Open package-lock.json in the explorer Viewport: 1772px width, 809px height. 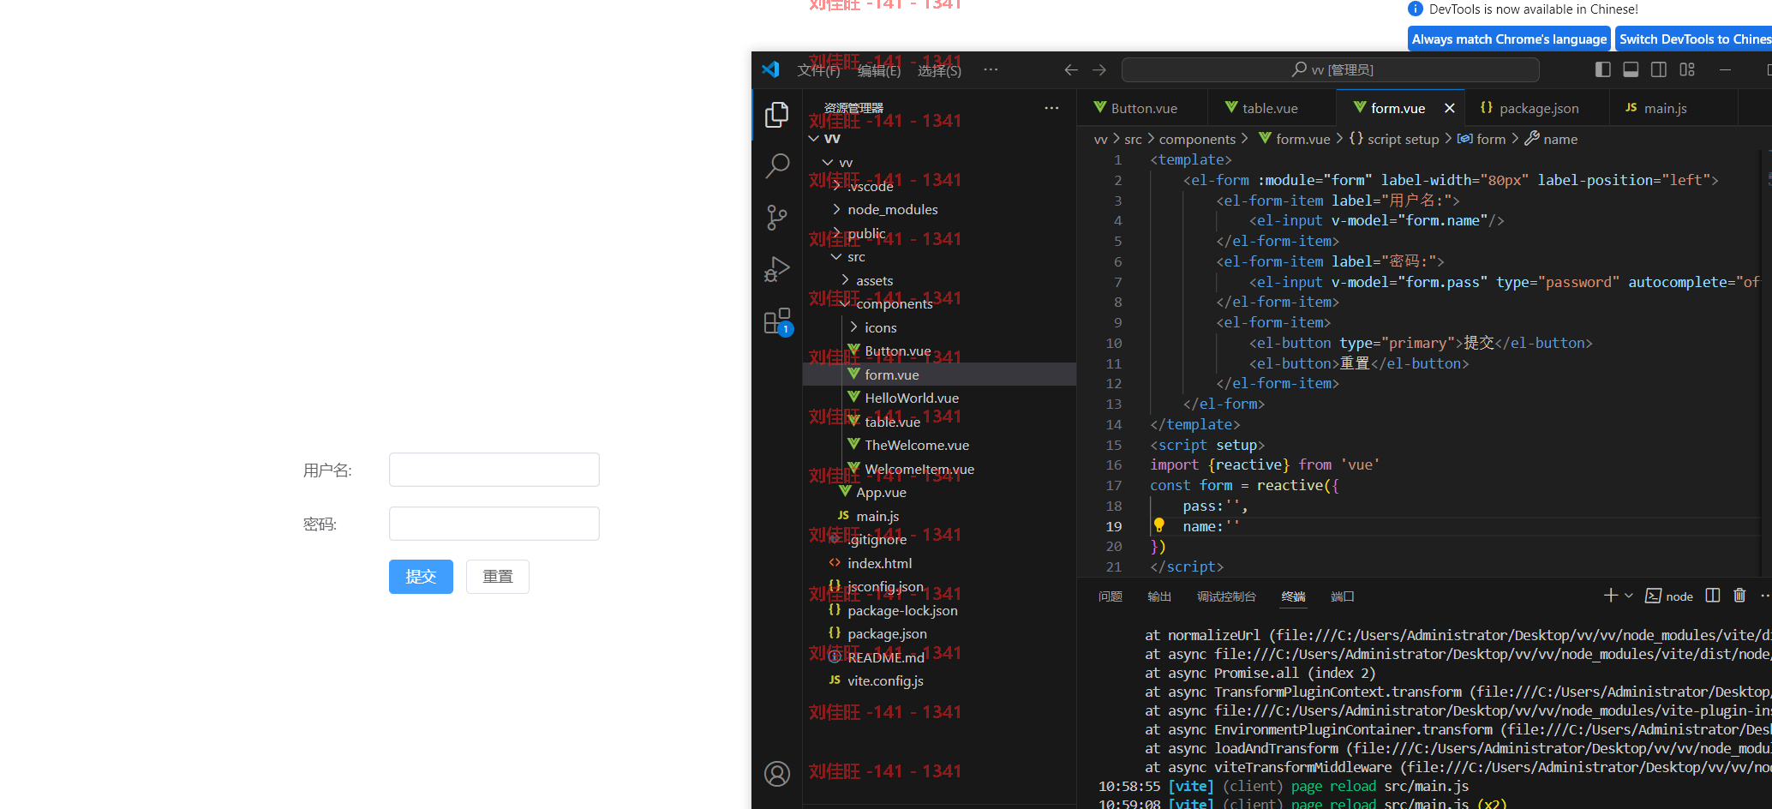click(939, 610)
